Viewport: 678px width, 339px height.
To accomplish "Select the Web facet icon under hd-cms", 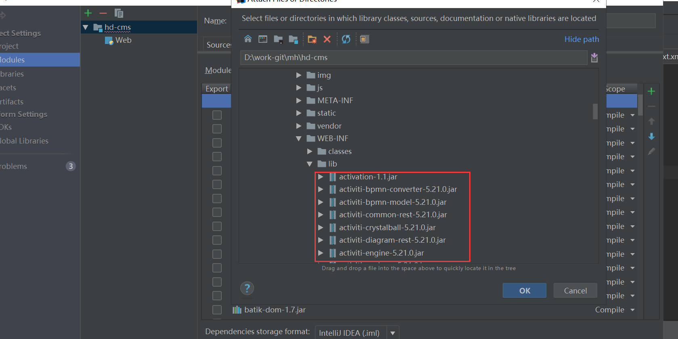I will click(109, 40).
